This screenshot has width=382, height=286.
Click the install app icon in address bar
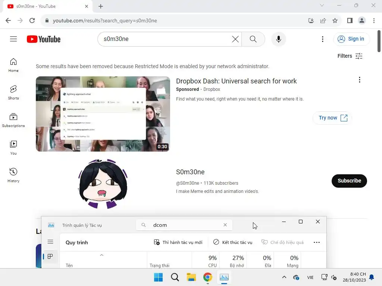point(311,21)
